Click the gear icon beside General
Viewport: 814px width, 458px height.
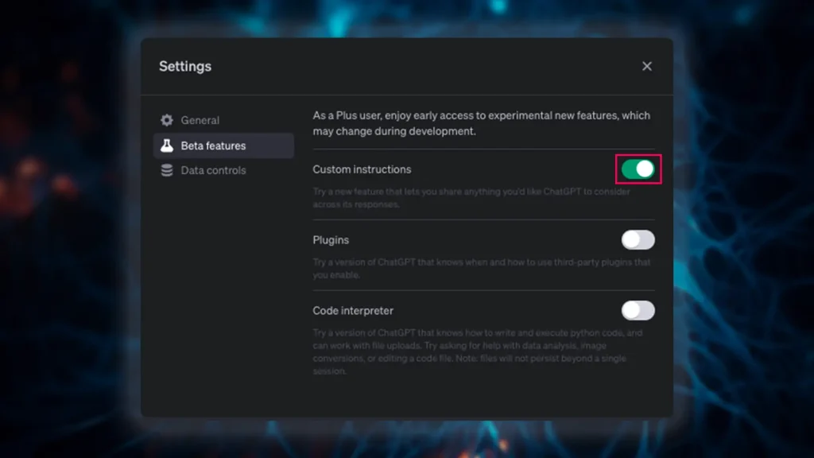[167, 120]
